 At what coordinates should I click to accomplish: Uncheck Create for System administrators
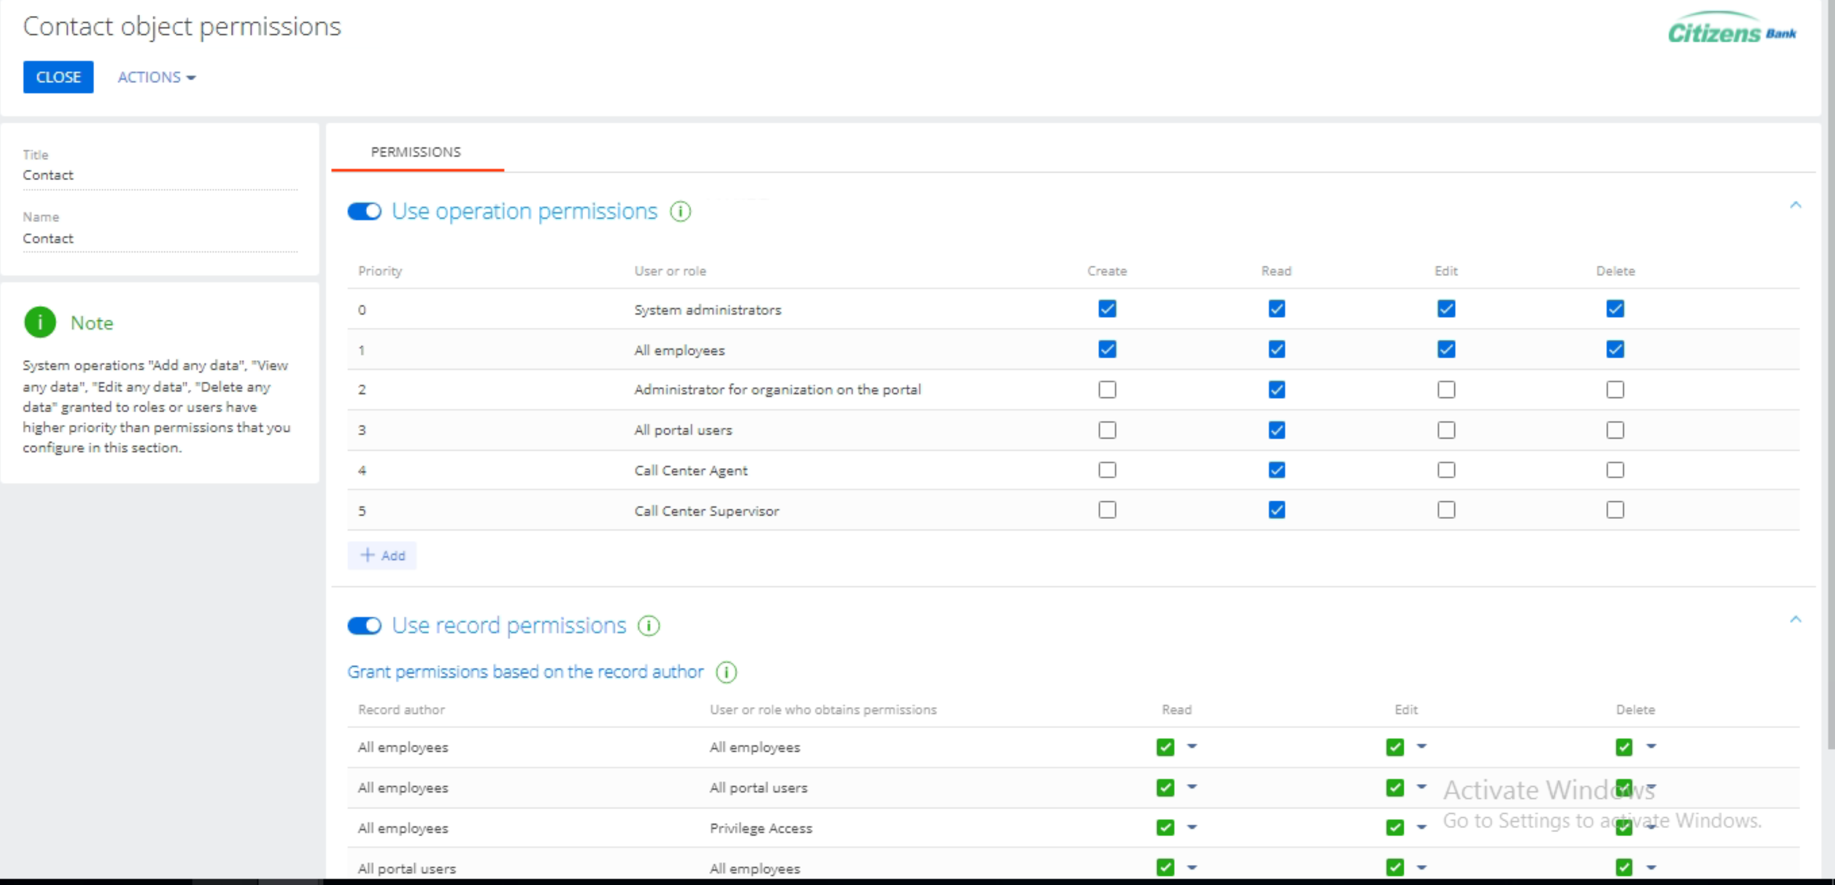pos(1107,309)
